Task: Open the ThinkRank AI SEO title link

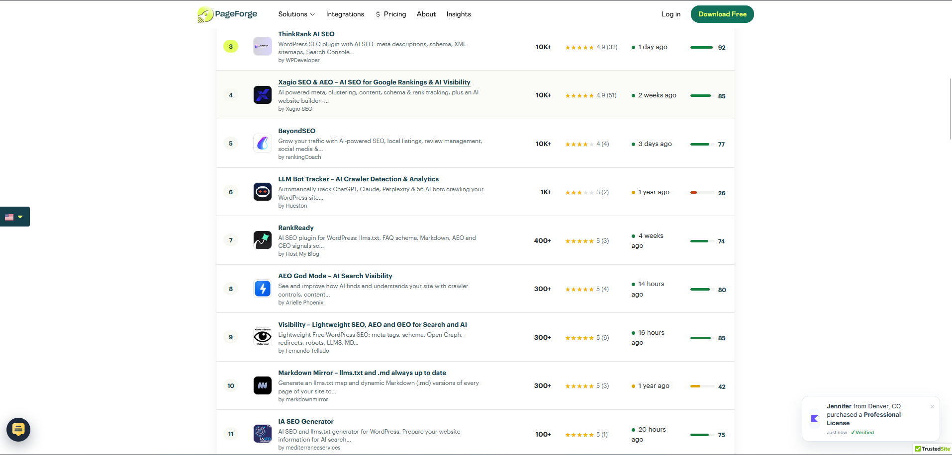Action: click(306, 34)
